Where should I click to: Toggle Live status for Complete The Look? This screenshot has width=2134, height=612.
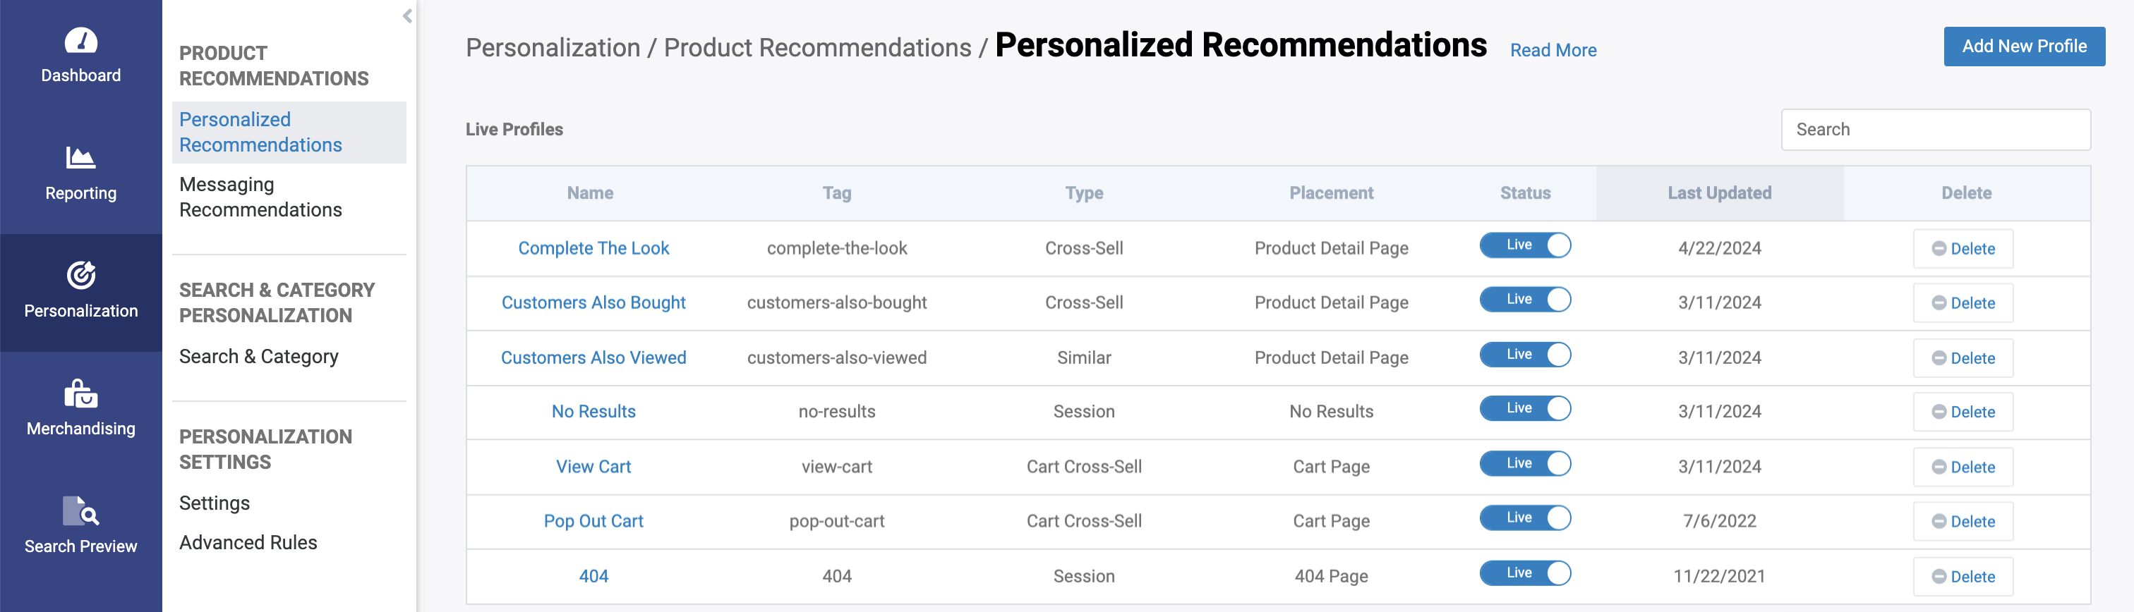(x=1524, y=245)
